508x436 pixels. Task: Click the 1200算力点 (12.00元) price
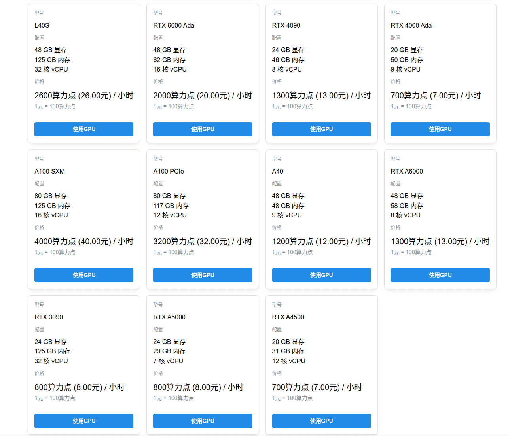(321, 242)
